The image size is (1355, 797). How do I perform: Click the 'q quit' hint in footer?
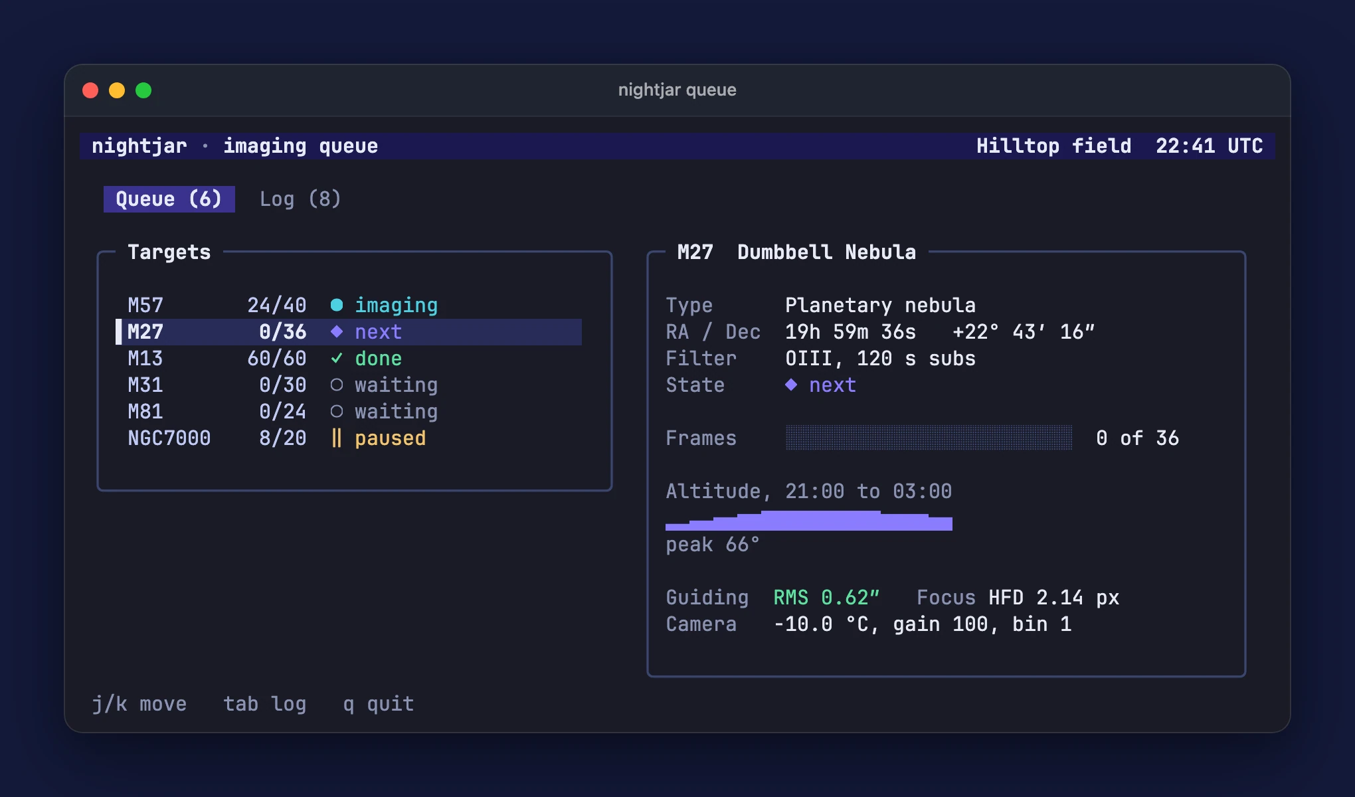click(x=379, y=703)
